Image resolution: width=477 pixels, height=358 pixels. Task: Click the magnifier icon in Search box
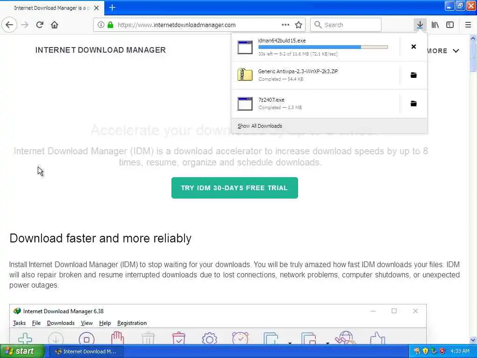(x=318, y=25)
